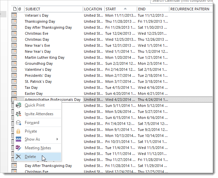Click the calendar icon beside Groundhog Day
Viewport: 218px width, 178px height.
pos(14,63)
